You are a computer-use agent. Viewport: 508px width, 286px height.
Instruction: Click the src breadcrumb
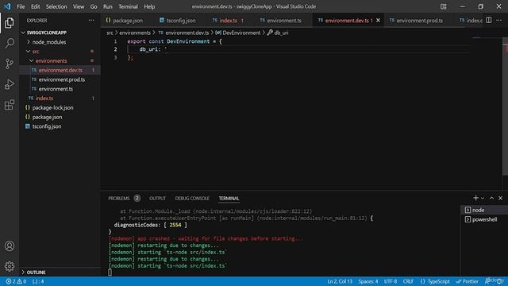point(110,33)
